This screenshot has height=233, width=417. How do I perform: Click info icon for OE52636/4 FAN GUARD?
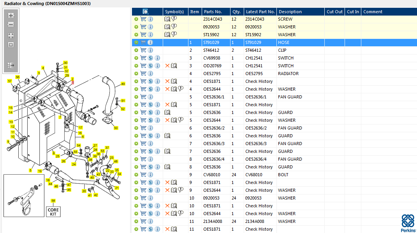[150, 159]
